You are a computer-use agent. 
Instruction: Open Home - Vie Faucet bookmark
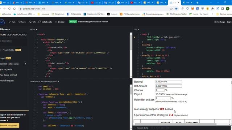click(x=199, y=14)
